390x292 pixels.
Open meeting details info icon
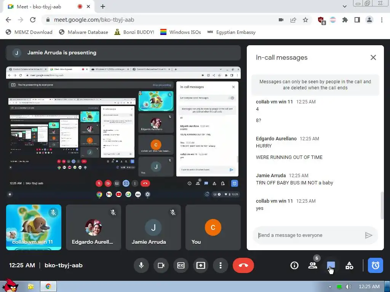coord(294,265)
